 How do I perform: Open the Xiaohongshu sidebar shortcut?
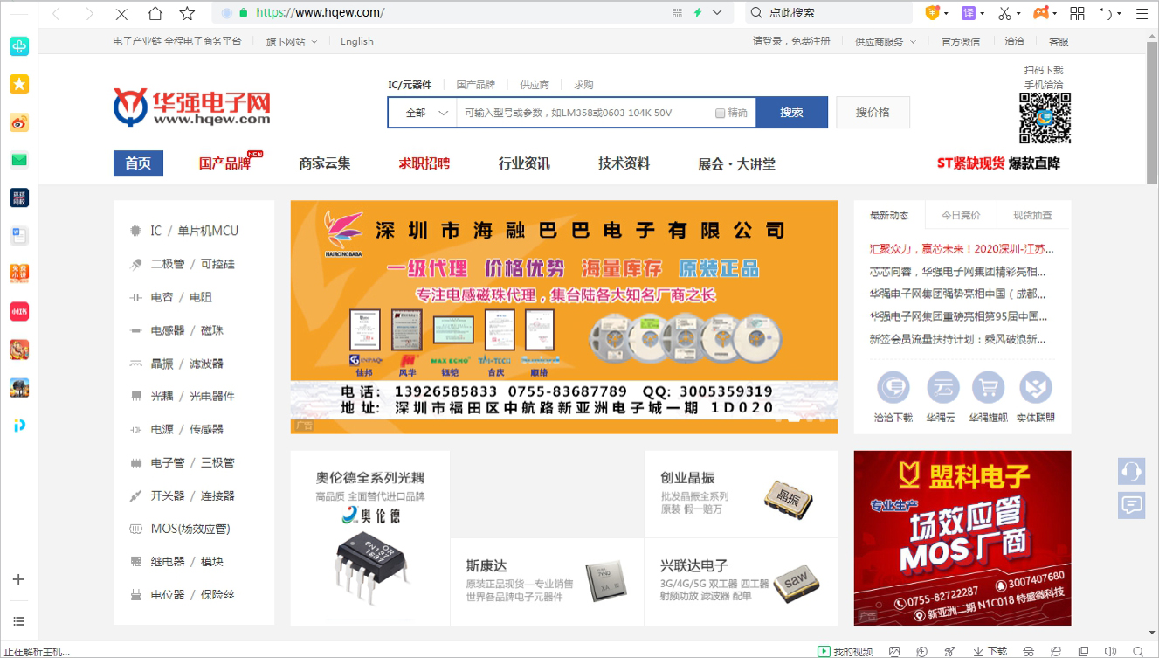coord(19,311)
